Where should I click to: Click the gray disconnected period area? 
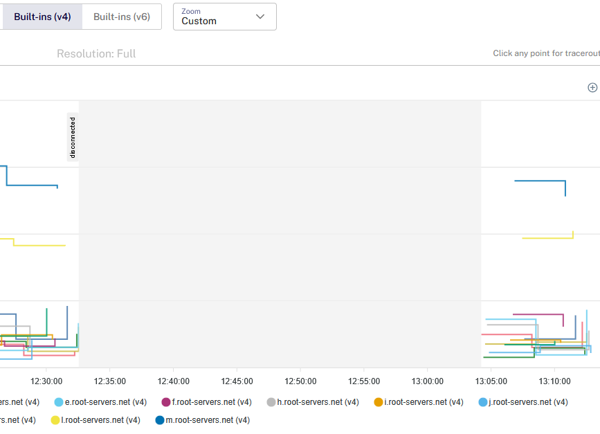pos(280,234)
